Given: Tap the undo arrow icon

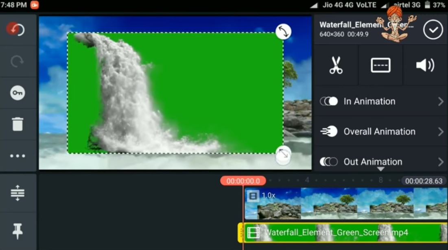Looking at the screenshot, I should [x=16, y=30].
